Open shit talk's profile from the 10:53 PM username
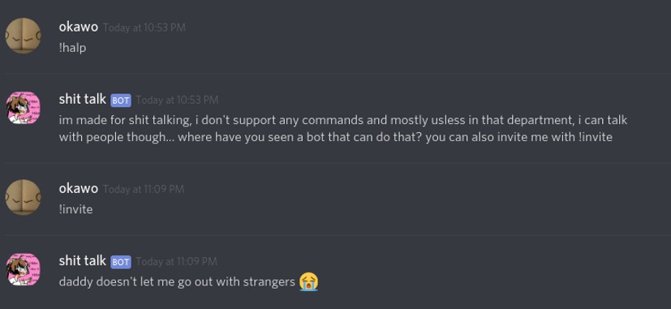 pos(82,99)
